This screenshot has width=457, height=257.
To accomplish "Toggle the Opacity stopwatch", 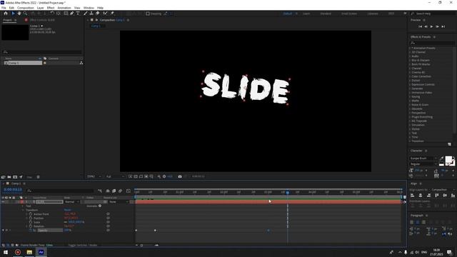I will click(31, 230).
